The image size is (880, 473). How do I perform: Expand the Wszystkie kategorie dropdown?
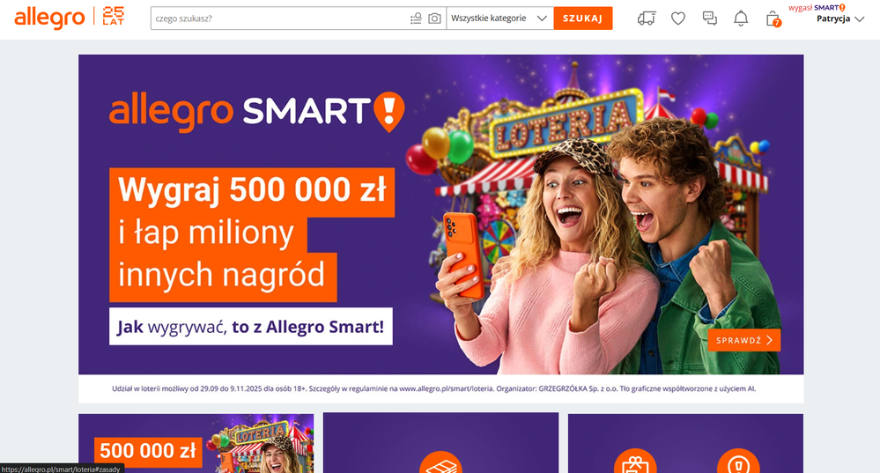pyautogui.click(x=499, y=18)
